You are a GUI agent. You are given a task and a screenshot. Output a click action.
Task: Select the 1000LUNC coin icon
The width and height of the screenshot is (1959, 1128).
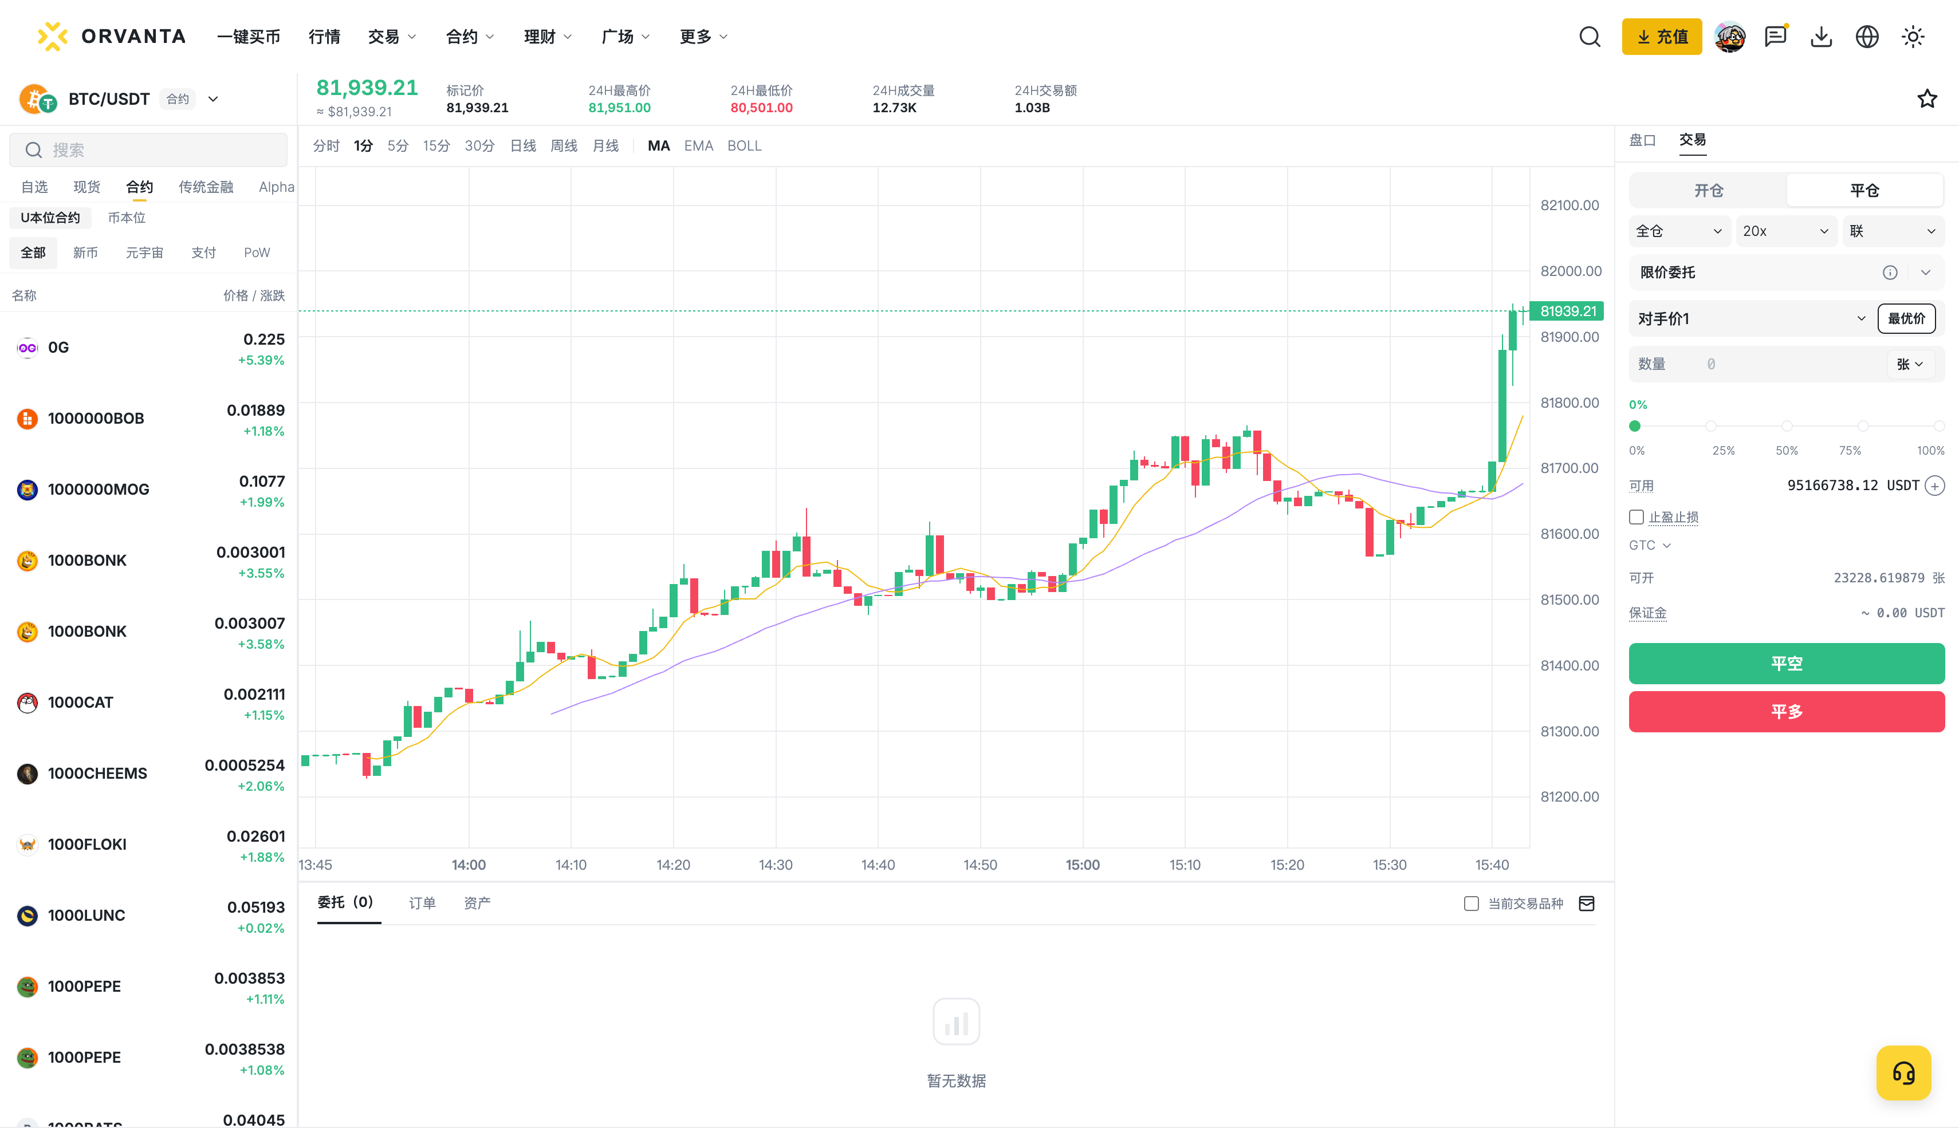[28, 916]
